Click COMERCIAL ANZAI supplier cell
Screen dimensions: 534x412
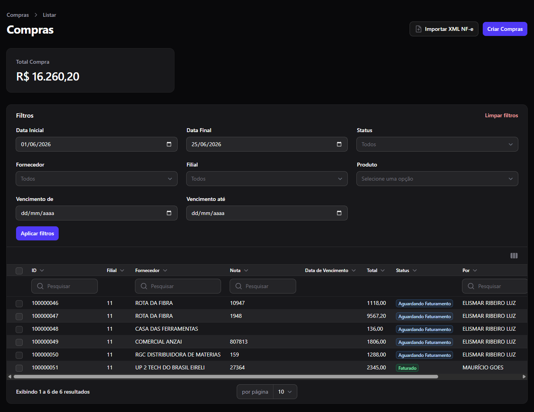[x=158, y=342]
